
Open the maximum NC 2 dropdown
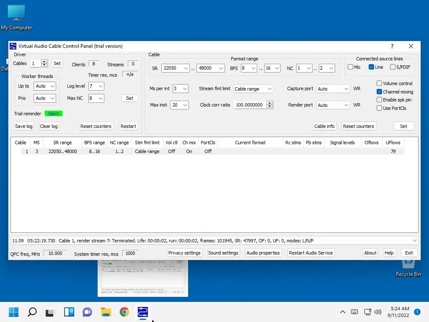327,68
